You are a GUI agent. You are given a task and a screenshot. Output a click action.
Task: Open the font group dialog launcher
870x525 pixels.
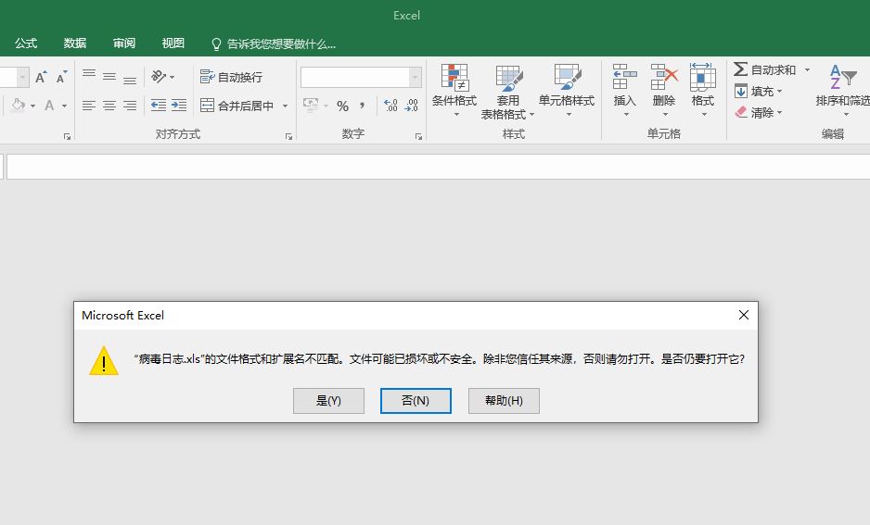67,136
